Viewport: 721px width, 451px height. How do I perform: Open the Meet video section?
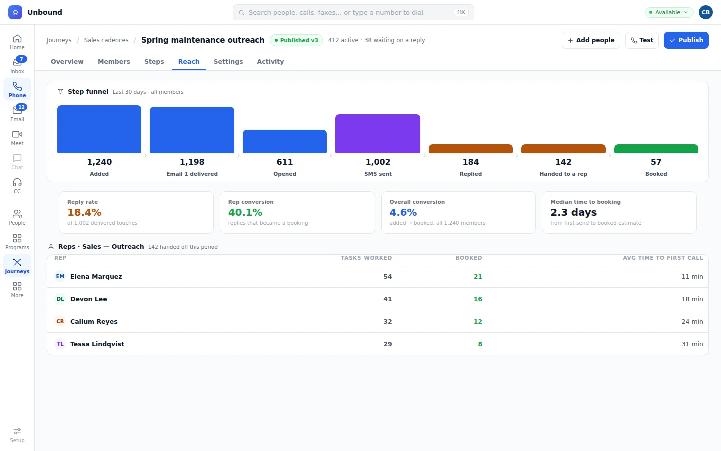17,138
